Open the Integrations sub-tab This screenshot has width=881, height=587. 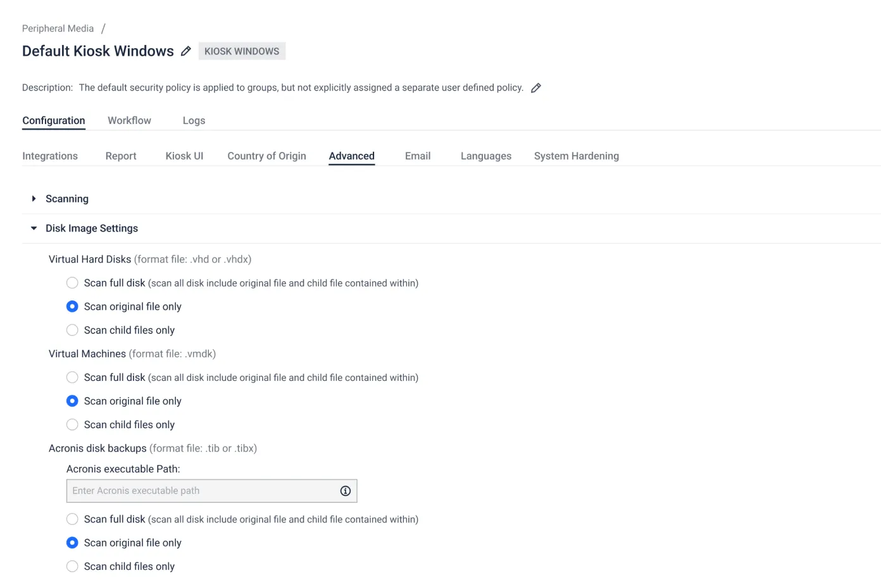(x=50, y=156)
